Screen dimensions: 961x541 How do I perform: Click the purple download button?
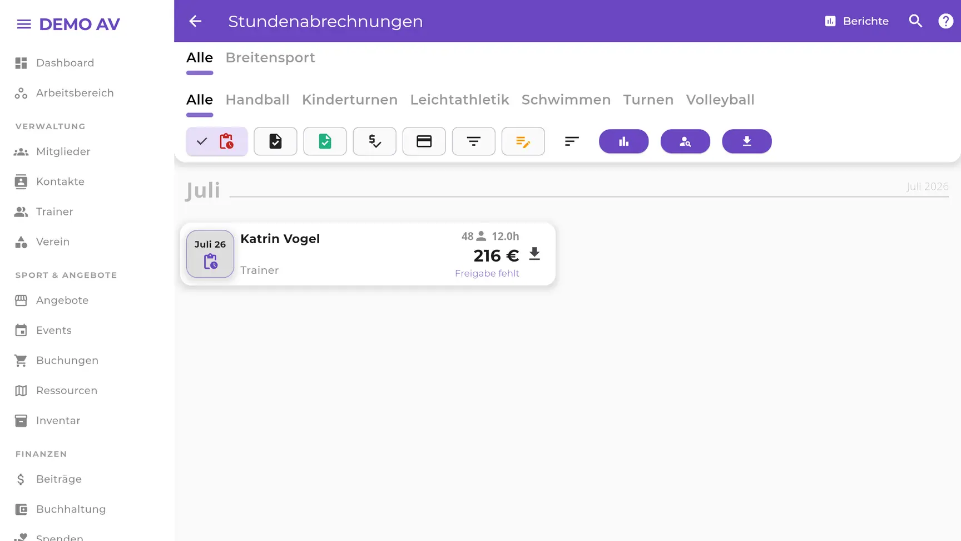(x=747, y=141)
